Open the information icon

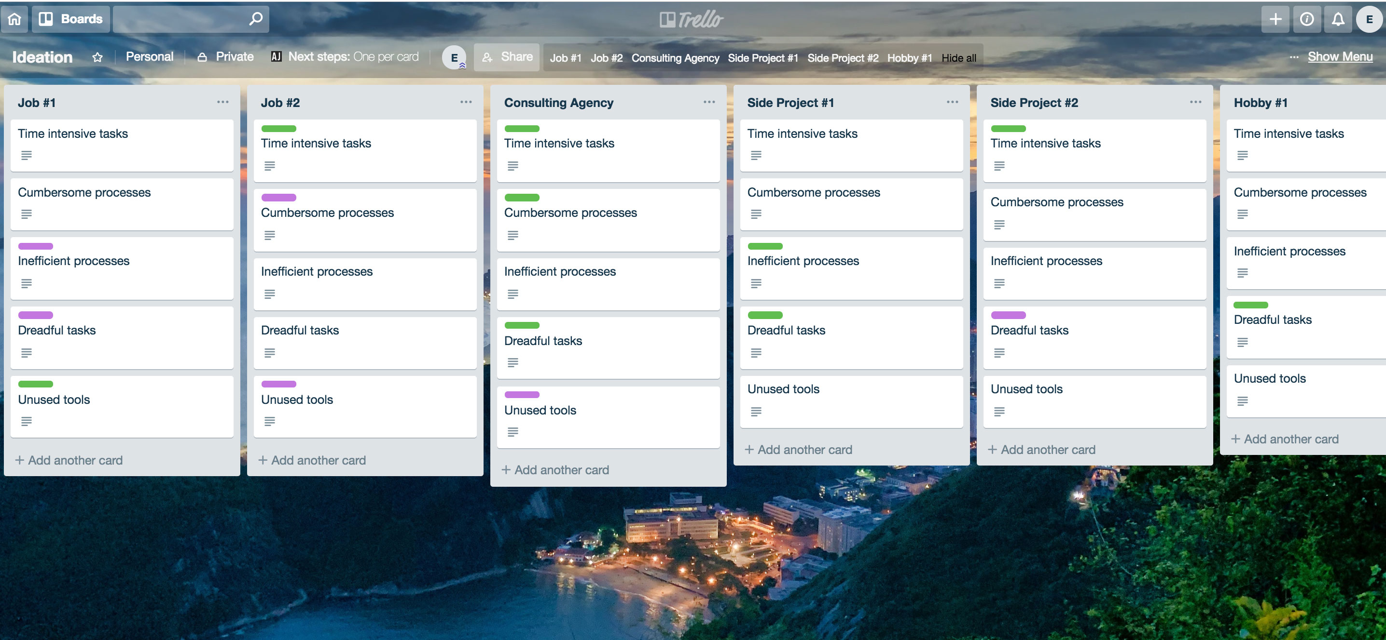(1306, 19)
